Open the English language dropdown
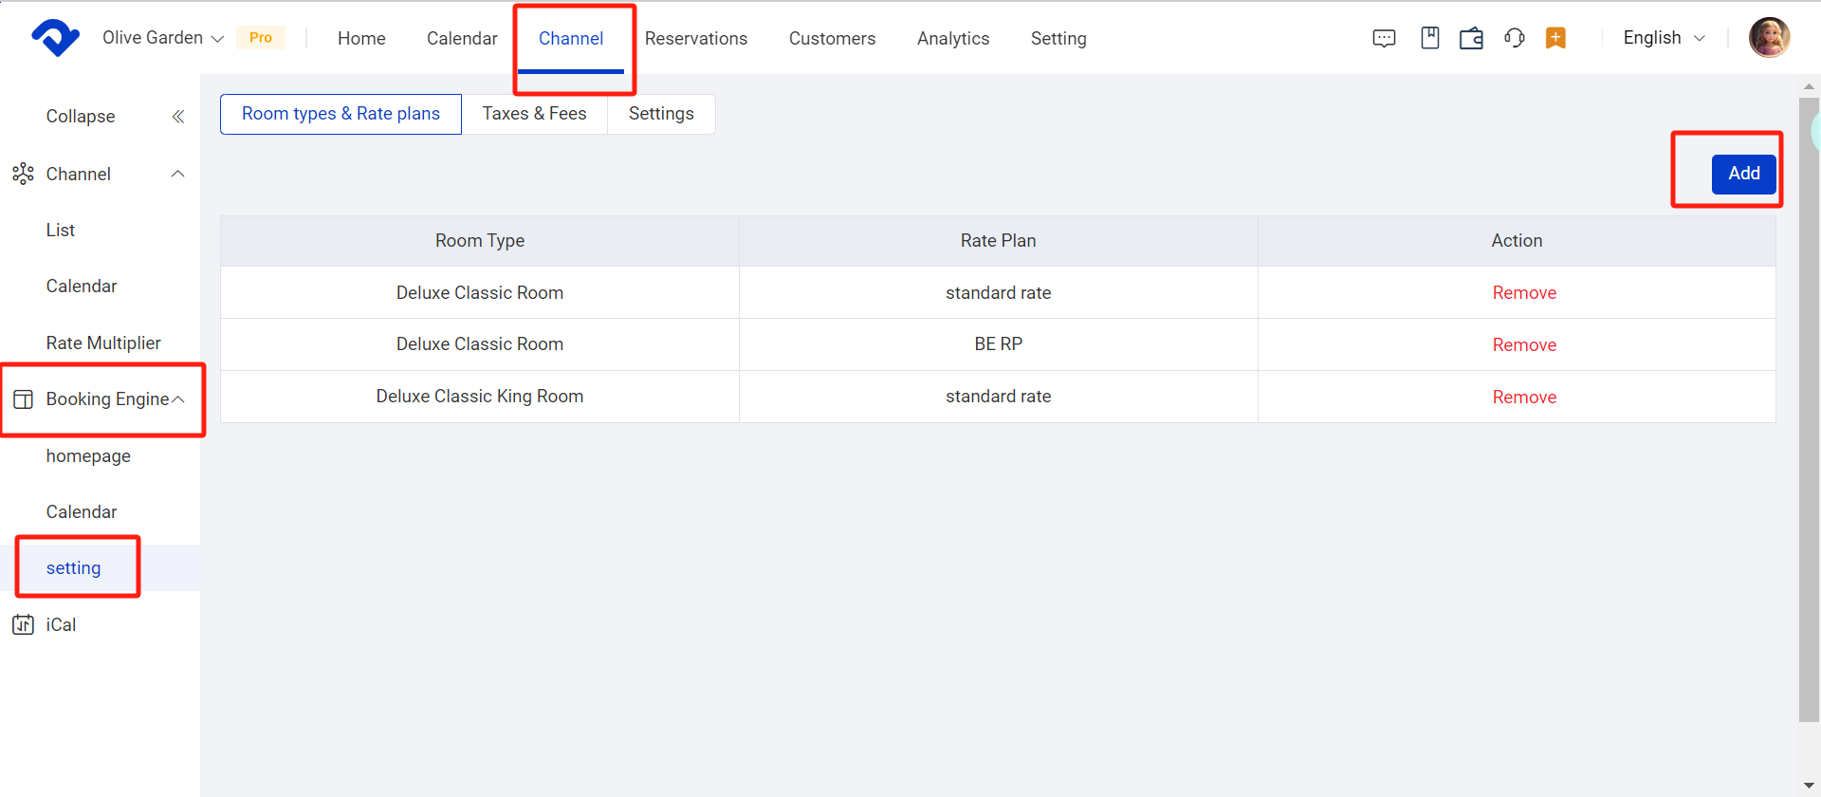The image size is (1821, 797). coord(1664,38)
